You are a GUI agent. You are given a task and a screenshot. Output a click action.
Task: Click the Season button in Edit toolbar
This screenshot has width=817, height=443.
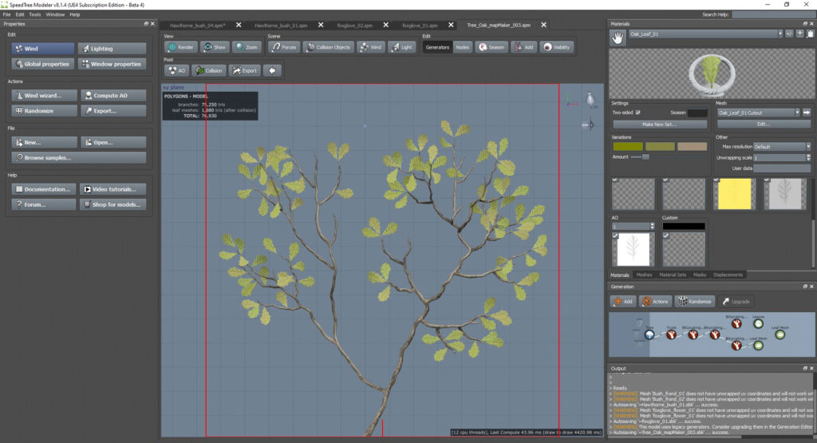pyautogui.click(x=491, y=48)
